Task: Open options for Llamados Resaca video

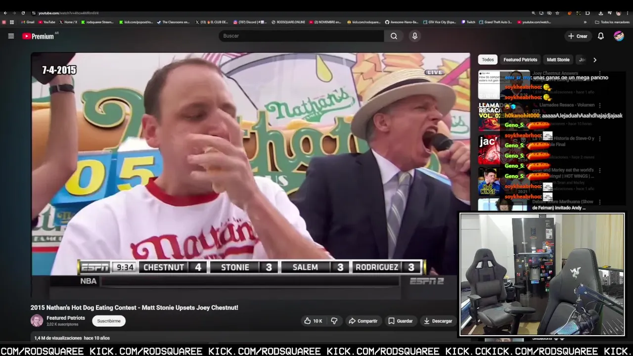Action: pyautogui.click(x=600, y=105)
